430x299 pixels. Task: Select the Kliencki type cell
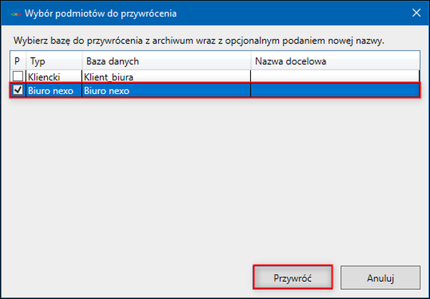coord(53,76)
